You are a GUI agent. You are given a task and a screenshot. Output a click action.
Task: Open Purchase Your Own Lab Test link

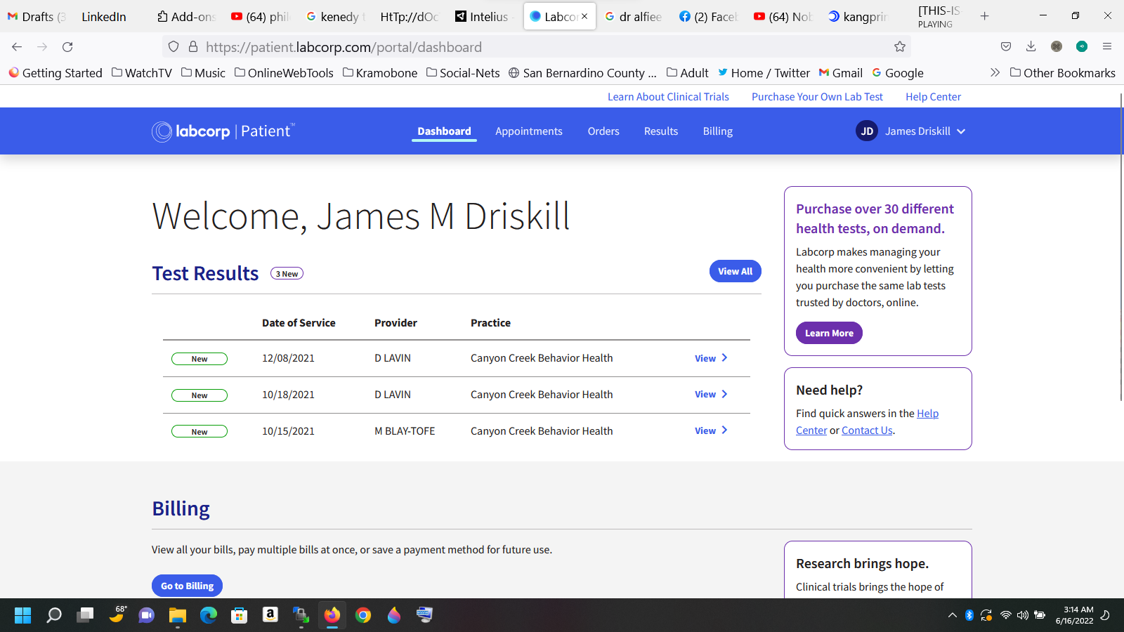[x=817, y=97]
